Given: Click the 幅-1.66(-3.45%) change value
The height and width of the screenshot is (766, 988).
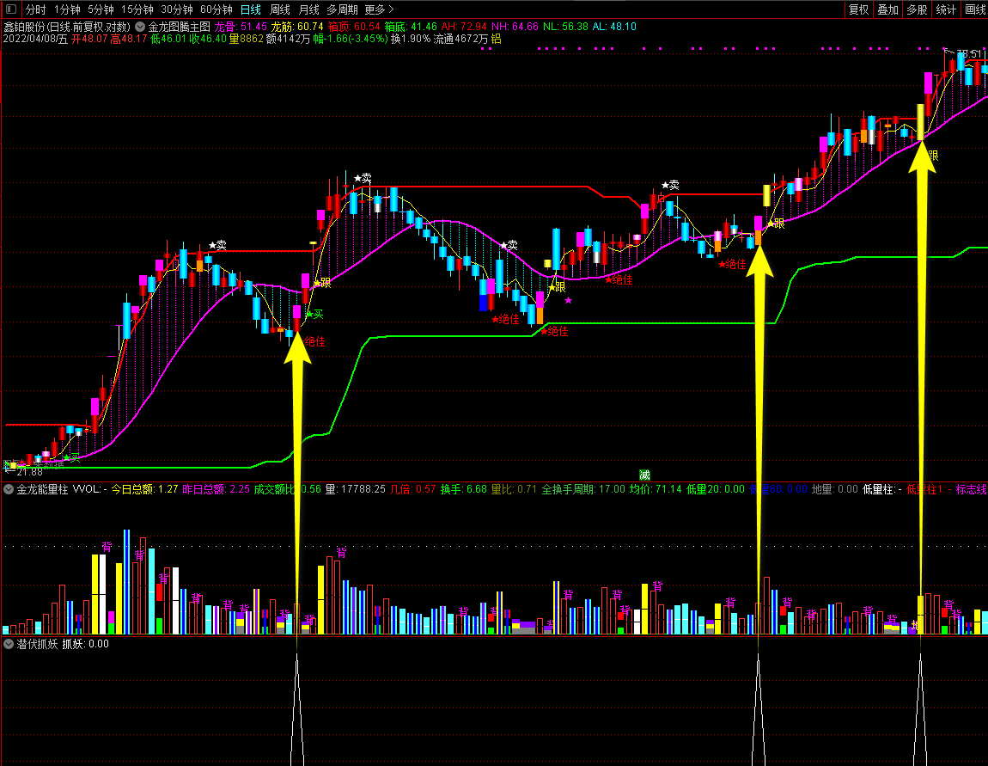Looking at the screenshot, I should click(351, 39).
